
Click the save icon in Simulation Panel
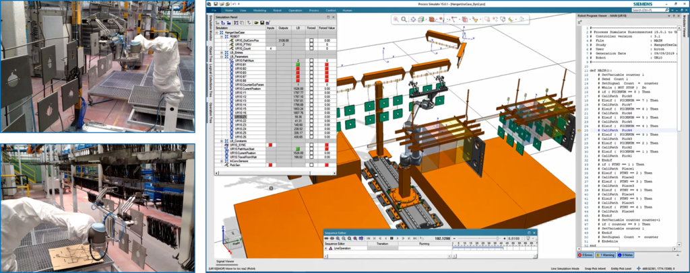[x=262, y=23]
